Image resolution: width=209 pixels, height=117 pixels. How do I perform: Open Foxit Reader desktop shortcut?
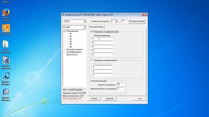coord(6,30)
